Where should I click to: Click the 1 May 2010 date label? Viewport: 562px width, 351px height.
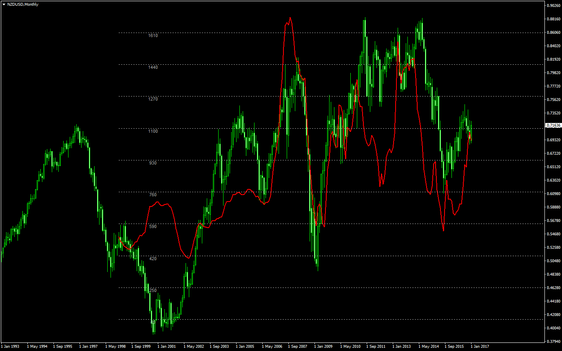[350, 347]
